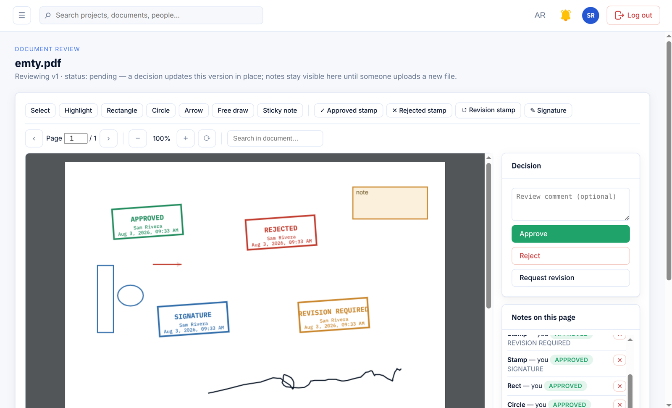The height and width of the screenshot is (408, 672).
Task: Click the Review comment text area
Action: tap(570, 204)
